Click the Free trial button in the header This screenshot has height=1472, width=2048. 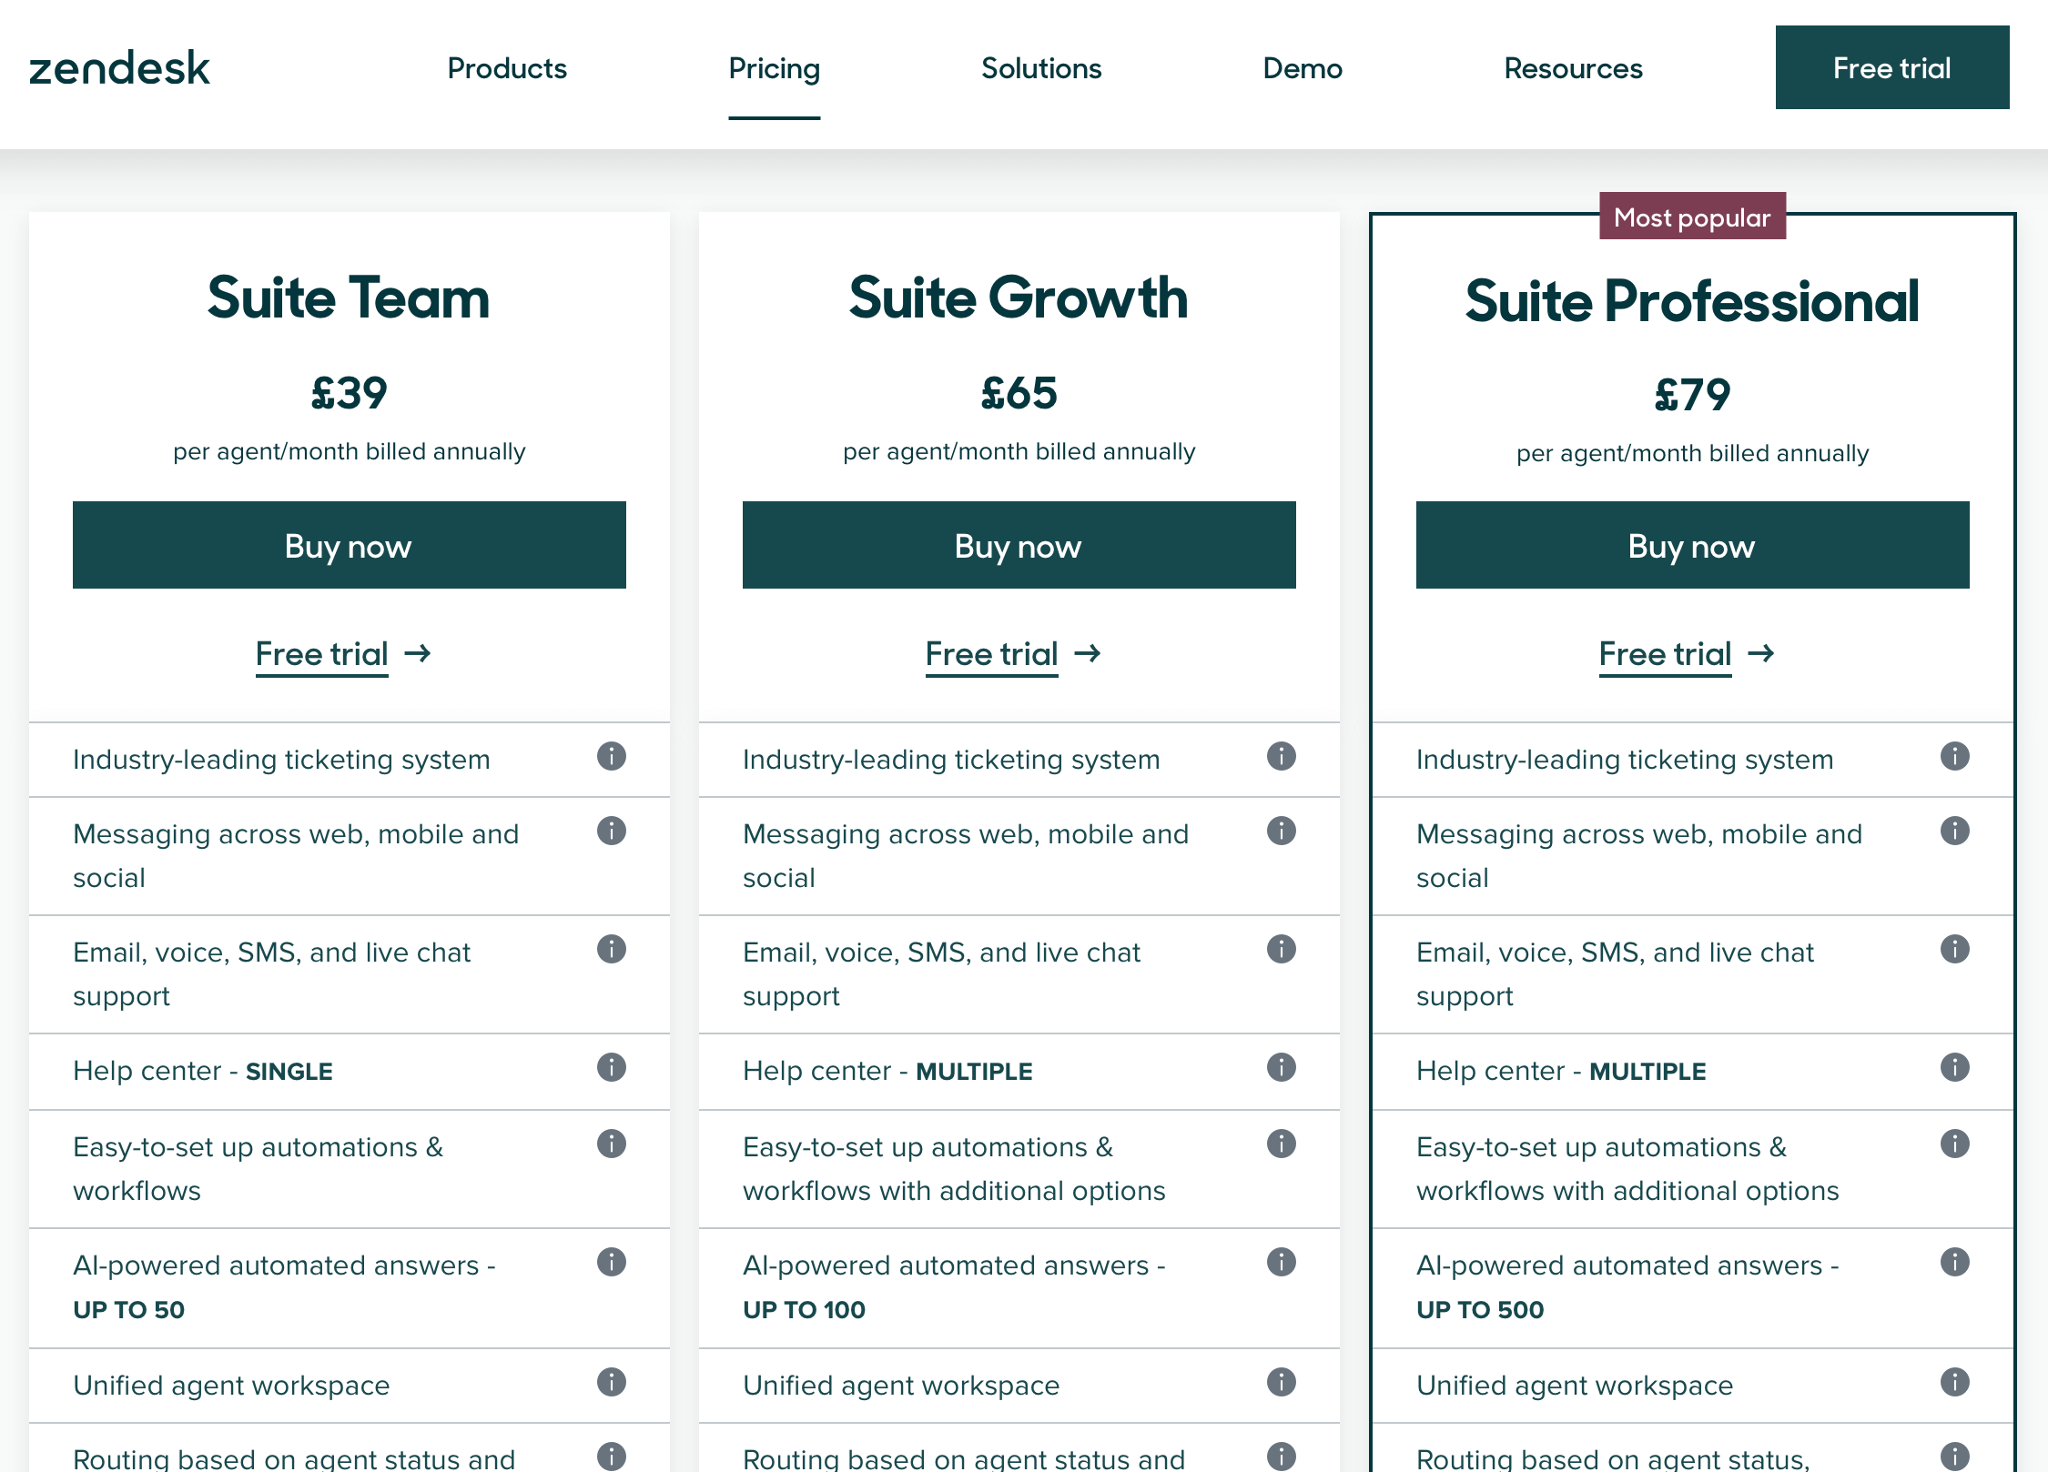1891,67
